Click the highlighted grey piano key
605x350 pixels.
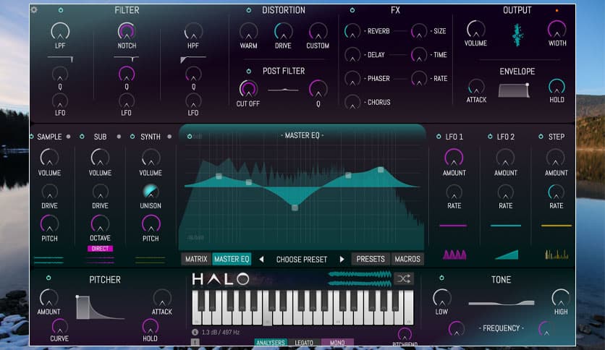coord(267,317)
